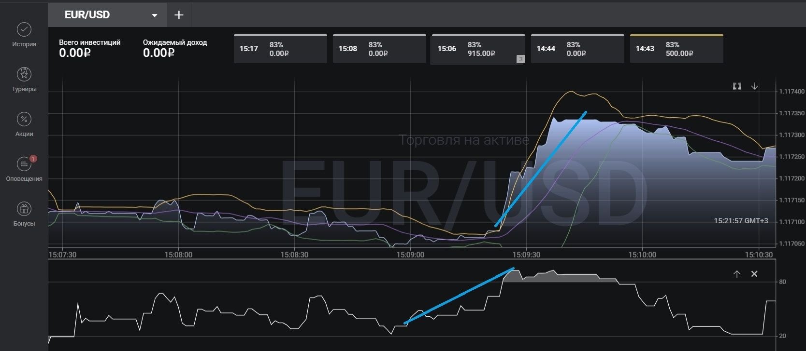Click the 15:08:00 time axis label
Image resolution: width=806 pixels, height=351 pixels.
click(x=178, y=255)
